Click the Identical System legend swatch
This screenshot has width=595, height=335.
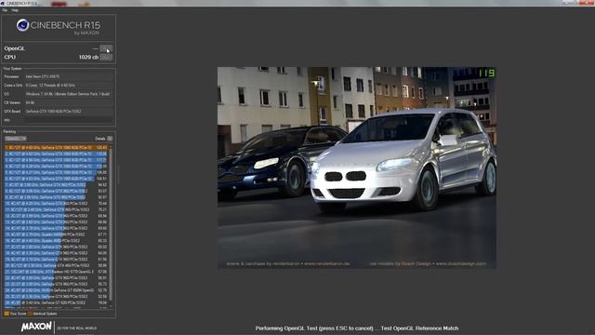point(30,314)
